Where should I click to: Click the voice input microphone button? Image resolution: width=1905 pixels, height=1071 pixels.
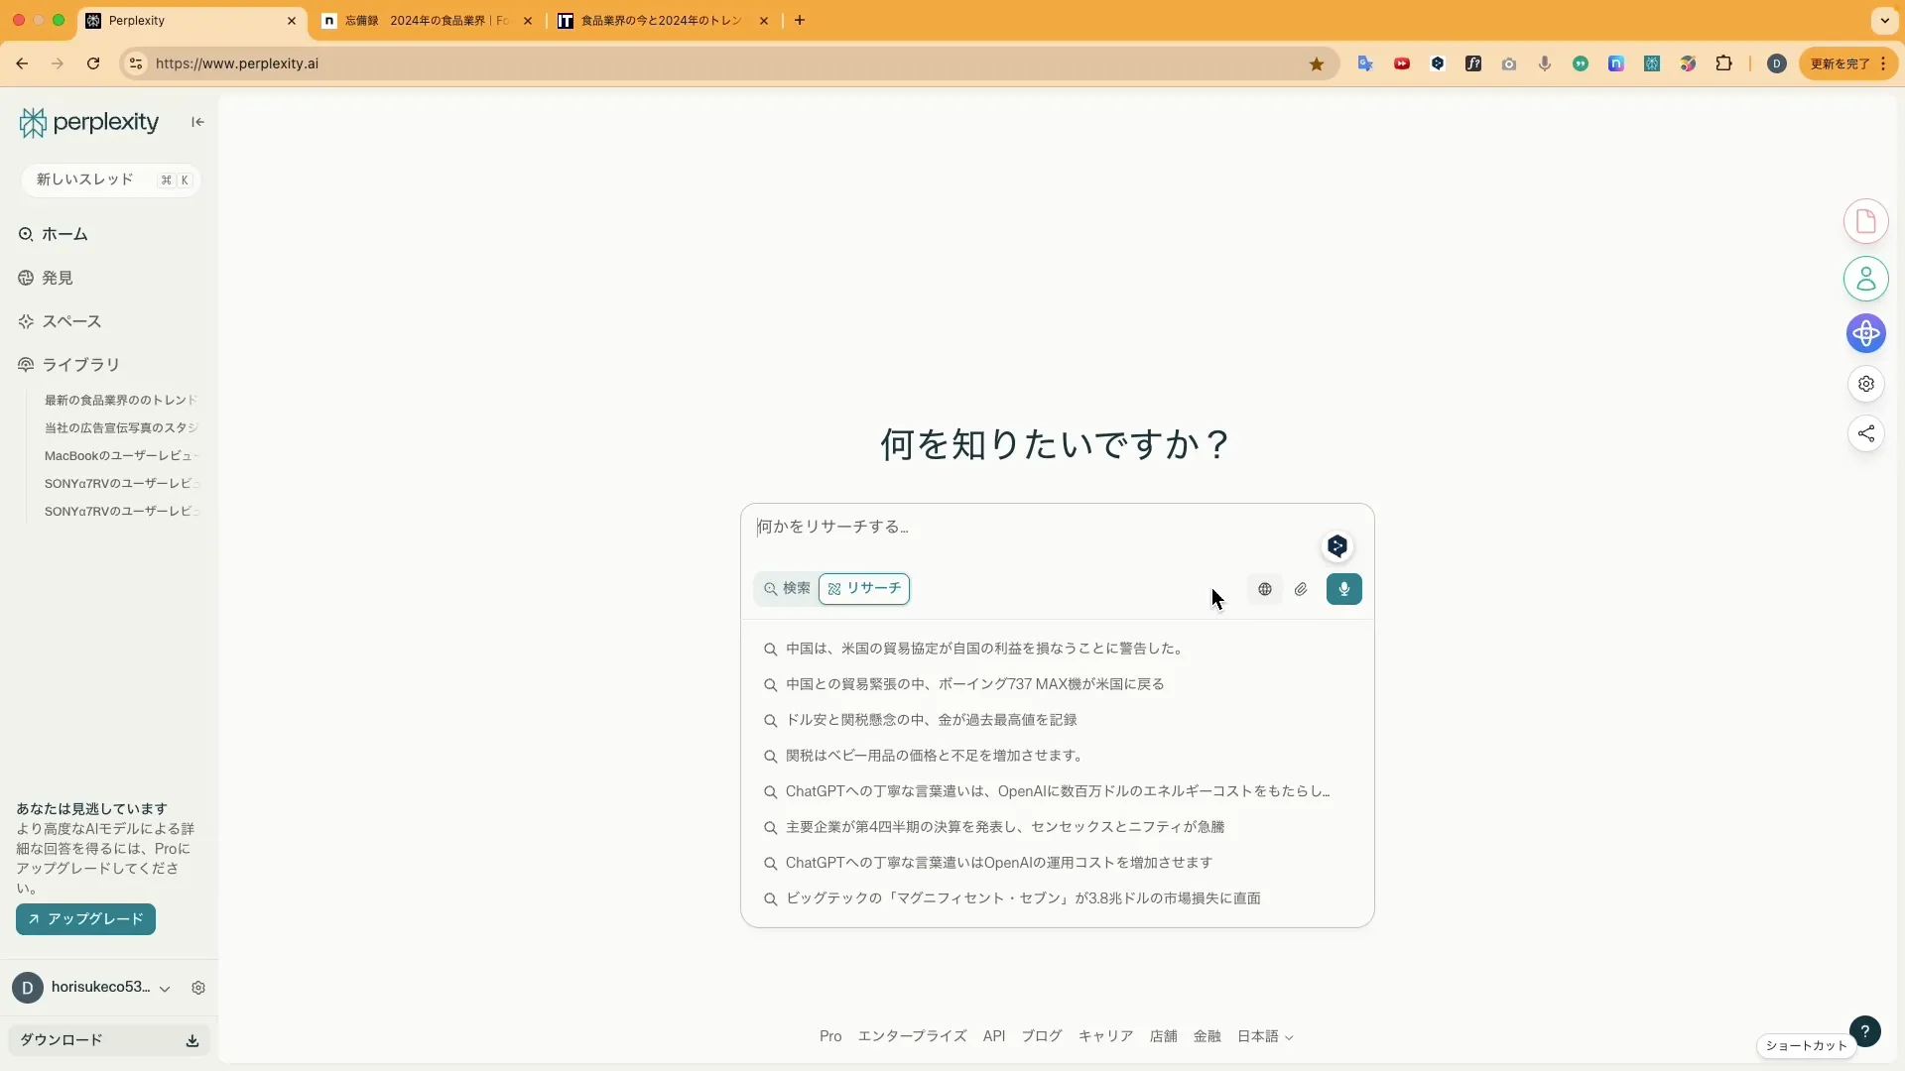coord(1343,589)
